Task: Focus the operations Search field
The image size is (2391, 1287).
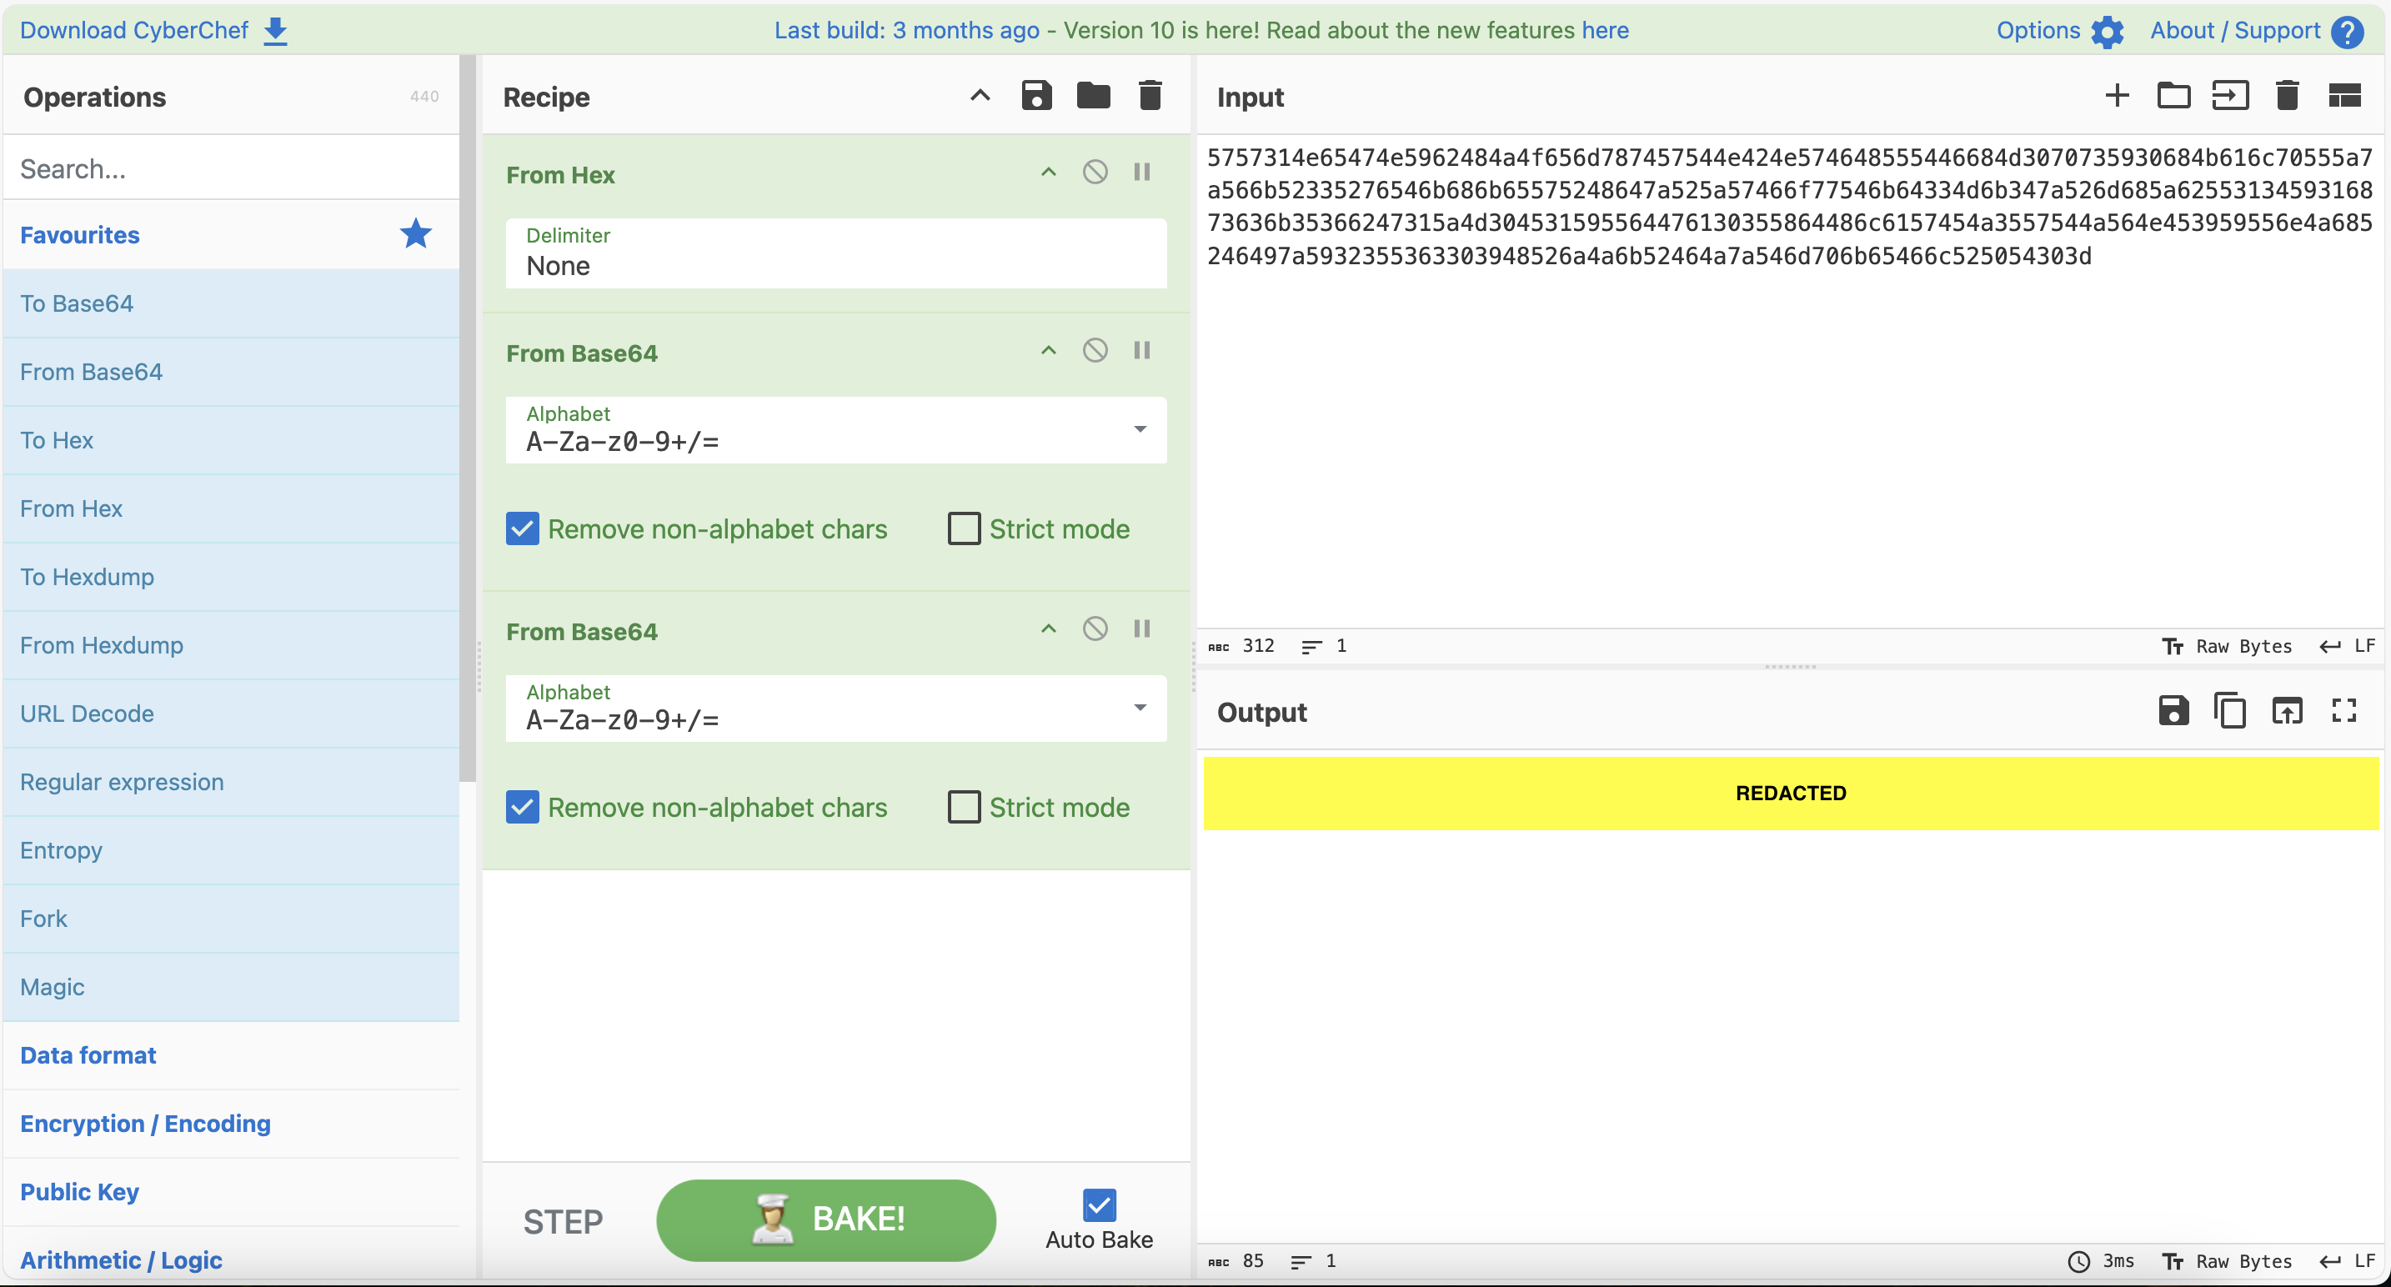Action: click(x=231, y=168)
